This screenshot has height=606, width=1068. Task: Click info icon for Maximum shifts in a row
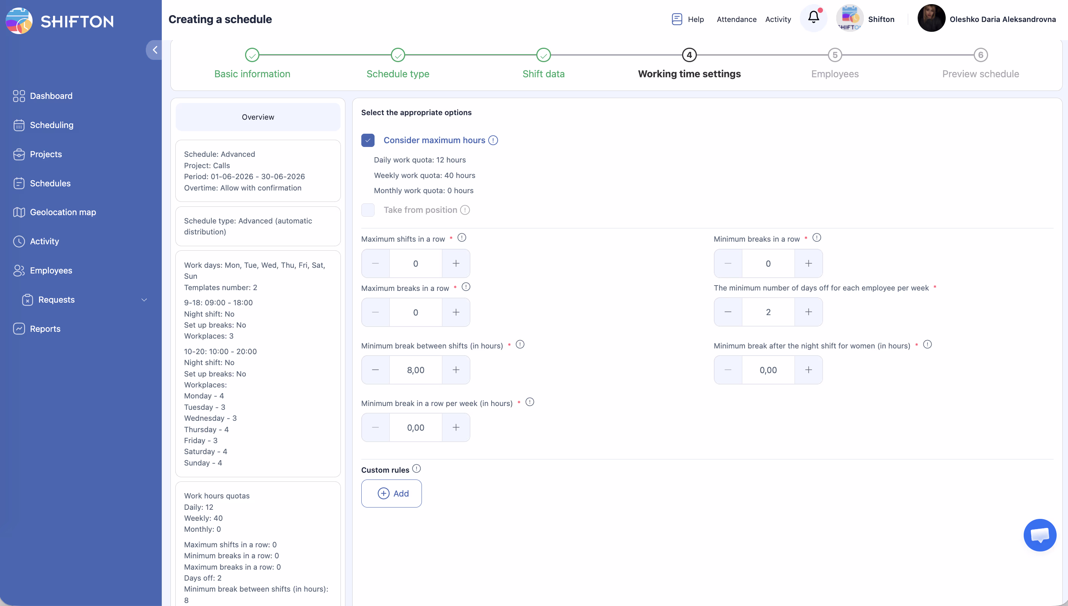coord(462,237)
